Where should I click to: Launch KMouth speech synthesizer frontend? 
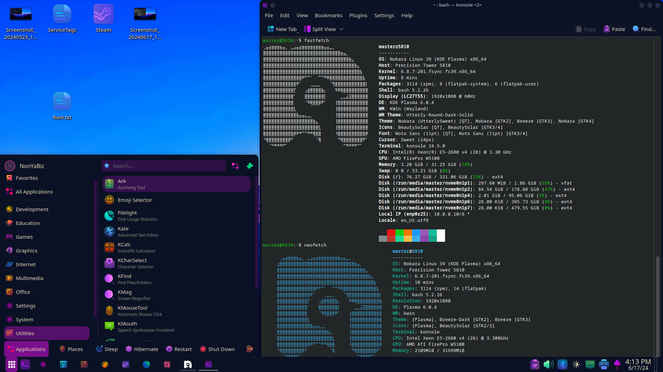(176, 327)
